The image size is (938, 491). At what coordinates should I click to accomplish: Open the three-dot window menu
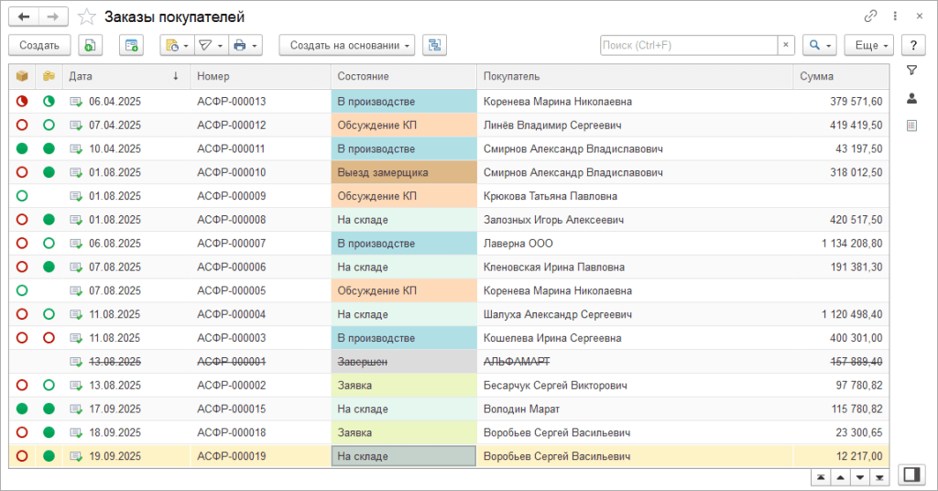(894, 16)
